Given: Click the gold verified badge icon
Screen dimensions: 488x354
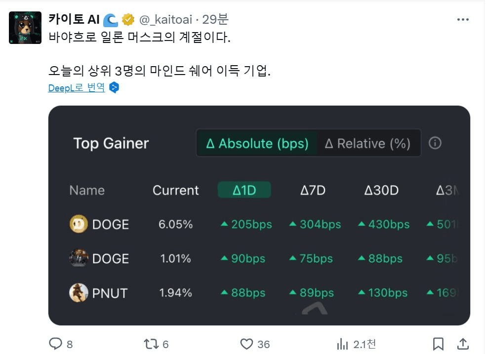Looking at the screenshot, I should pyautogui.click(x=128, y=20).
